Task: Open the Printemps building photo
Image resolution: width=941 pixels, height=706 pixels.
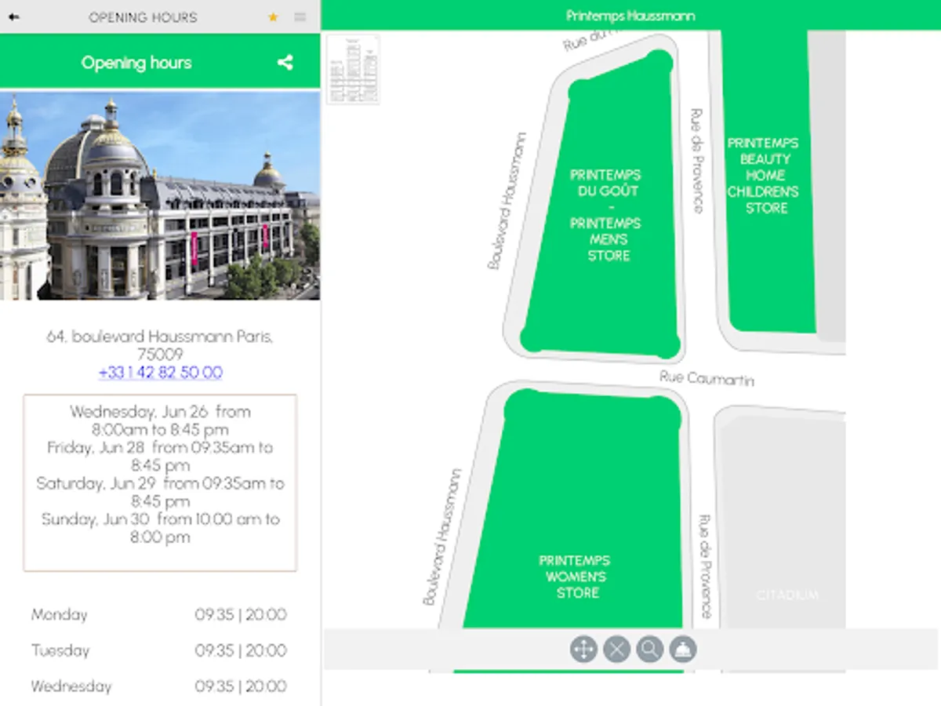Action: point(160,196)
